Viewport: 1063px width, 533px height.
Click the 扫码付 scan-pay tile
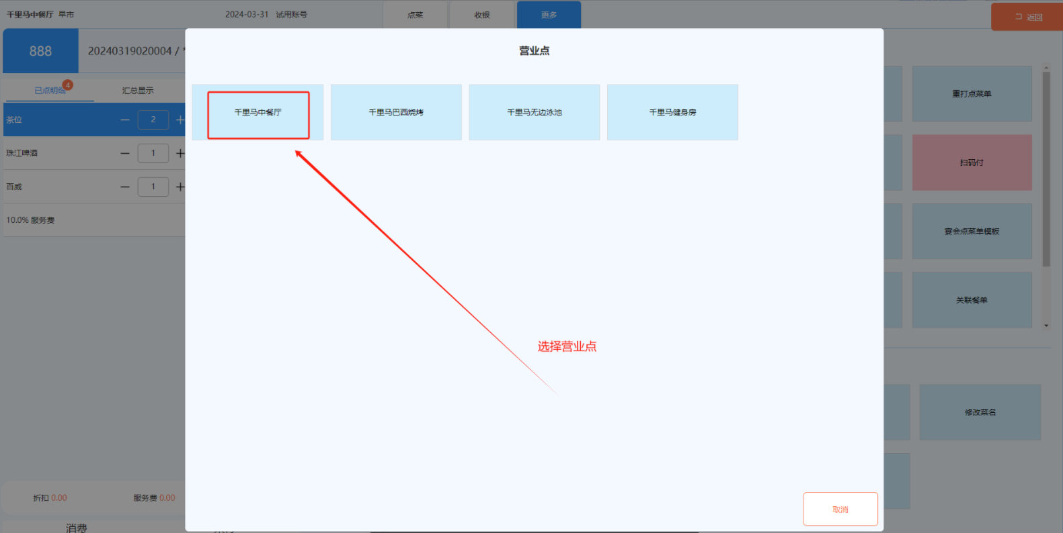[972, 162]
